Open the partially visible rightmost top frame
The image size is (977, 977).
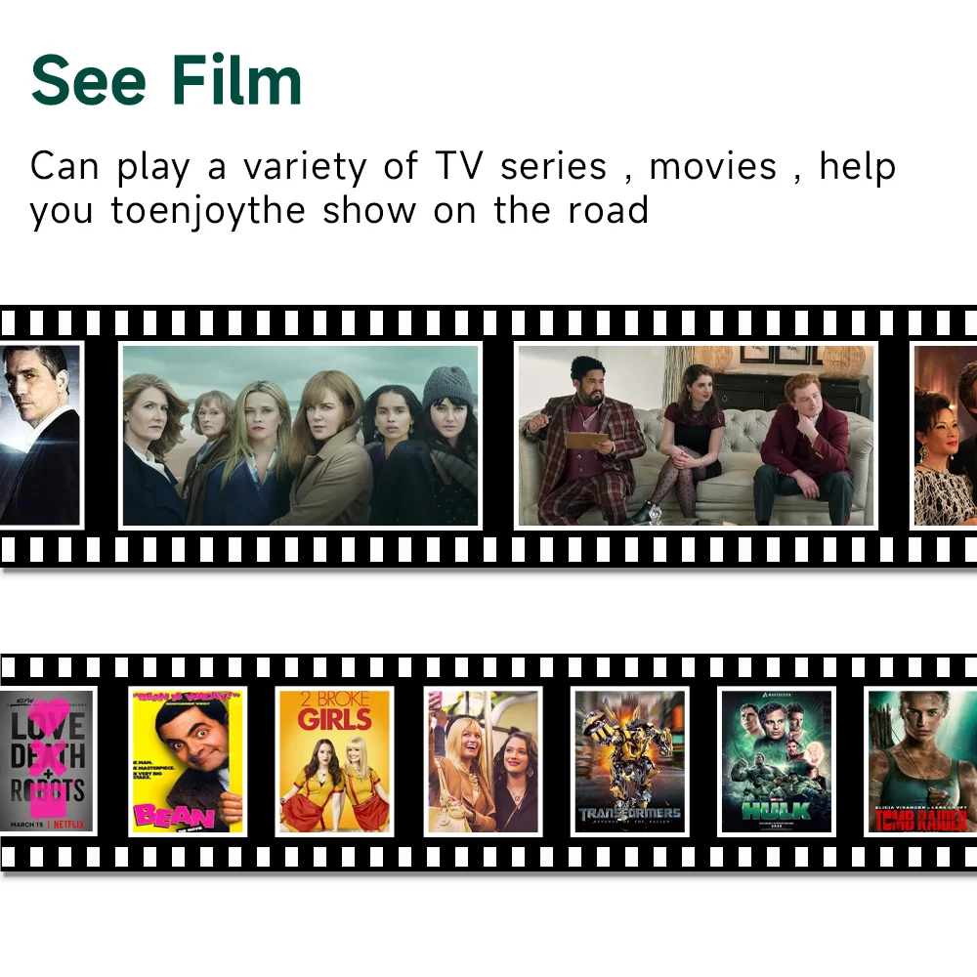944,436
